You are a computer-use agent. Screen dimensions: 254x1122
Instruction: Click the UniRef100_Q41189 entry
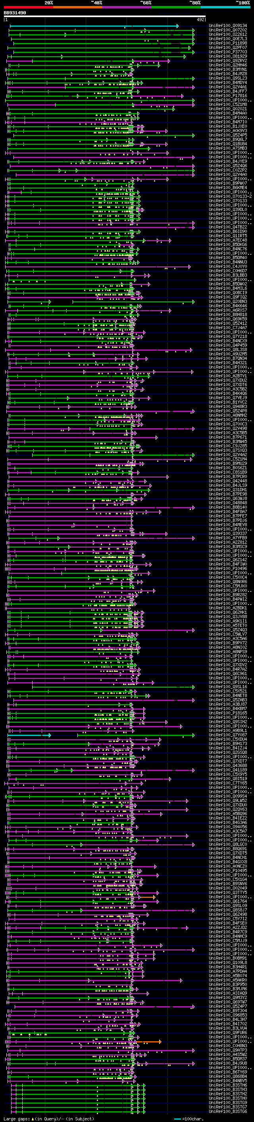point(227,770)
